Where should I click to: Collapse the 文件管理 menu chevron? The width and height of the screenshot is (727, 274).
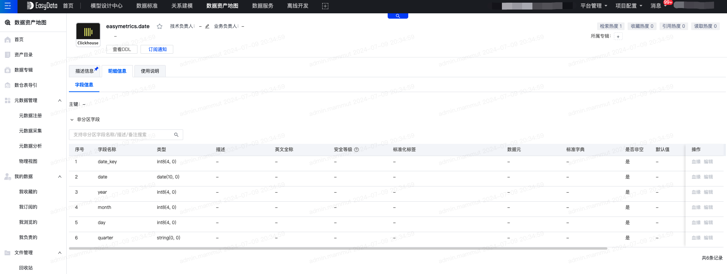[60, 253]
